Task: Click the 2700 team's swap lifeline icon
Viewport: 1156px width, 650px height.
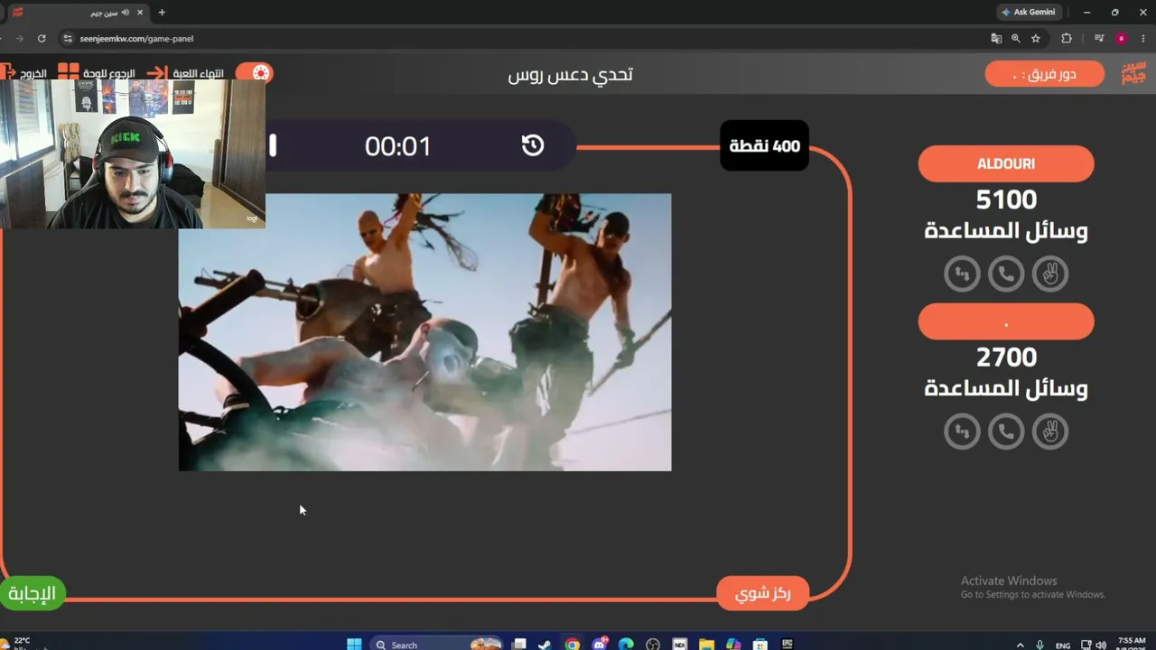Action: [x=962, y=432]
